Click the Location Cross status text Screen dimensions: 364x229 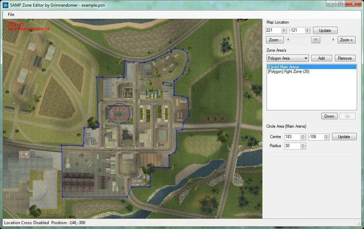[x=26, y=223]
